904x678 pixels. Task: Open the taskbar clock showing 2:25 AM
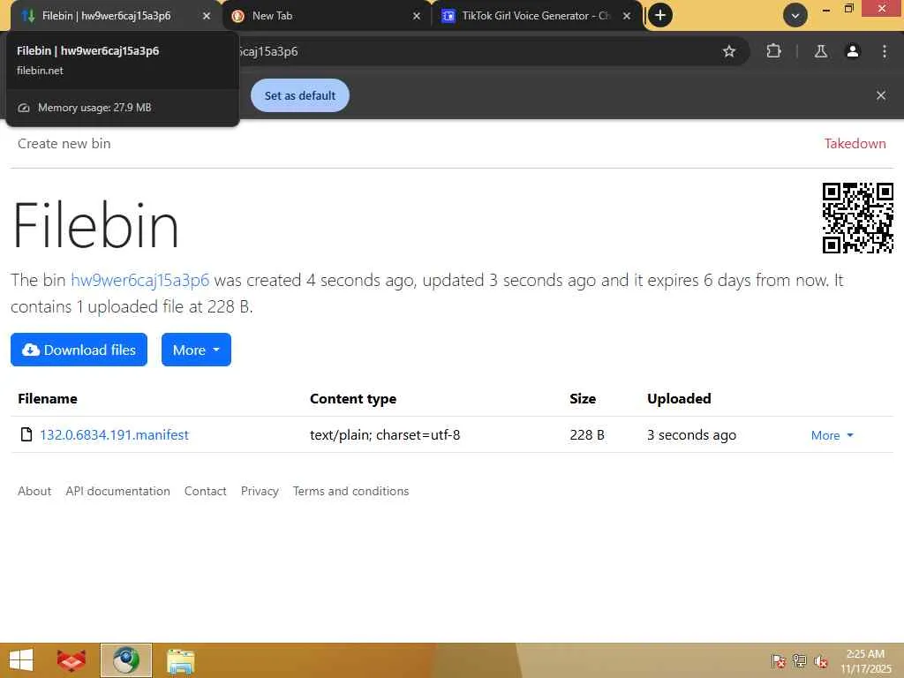pos(865,661)
